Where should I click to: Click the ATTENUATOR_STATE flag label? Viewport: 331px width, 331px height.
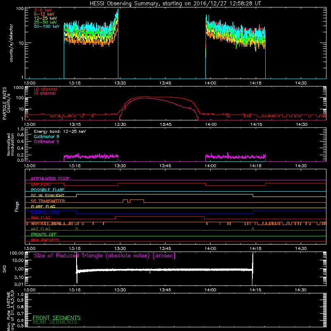(x=50, y=179)
